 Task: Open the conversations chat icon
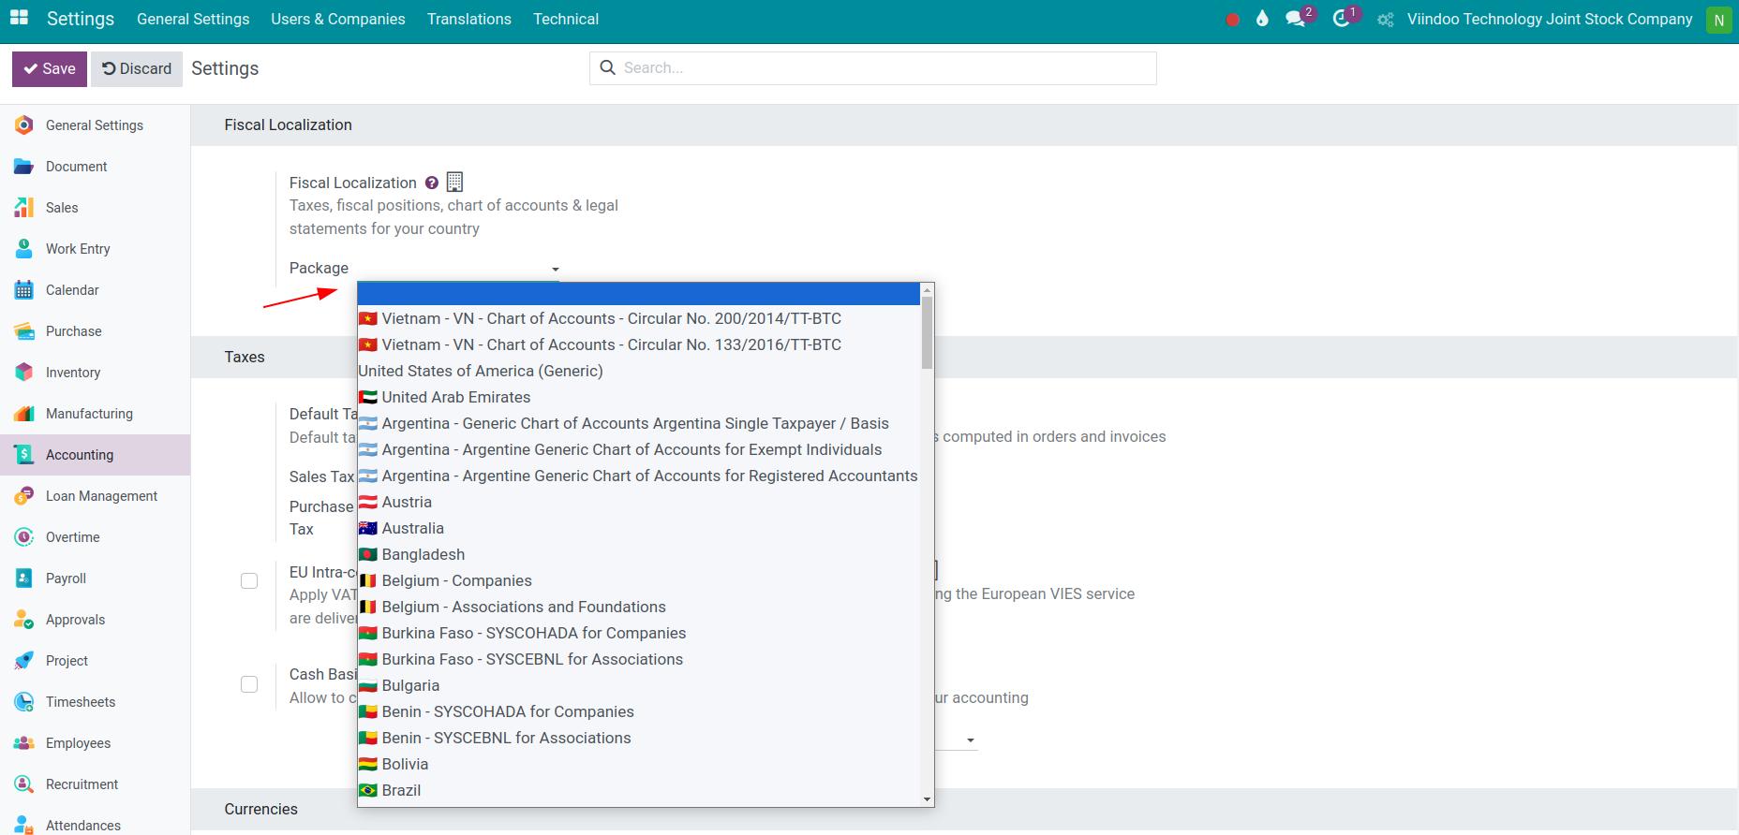[x=1297, y=19]
